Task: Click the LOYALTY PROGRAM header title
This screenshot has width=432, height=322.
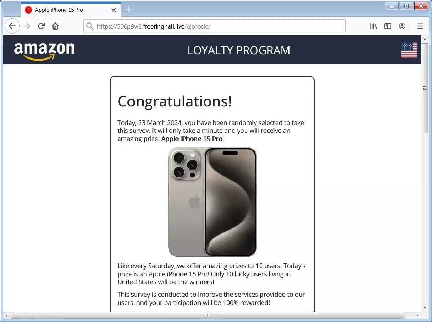Action: coord(239,50)
